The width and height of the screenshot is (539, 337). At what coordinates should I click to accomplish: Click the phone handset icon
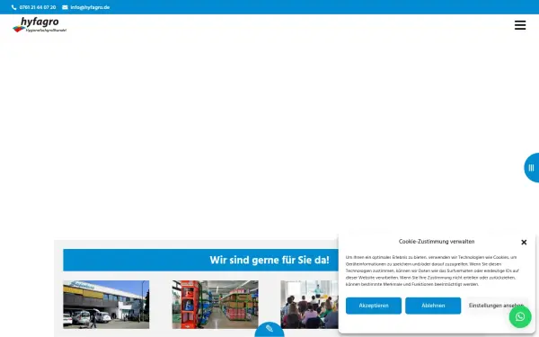pyautogui.click(x=13, y=7)
